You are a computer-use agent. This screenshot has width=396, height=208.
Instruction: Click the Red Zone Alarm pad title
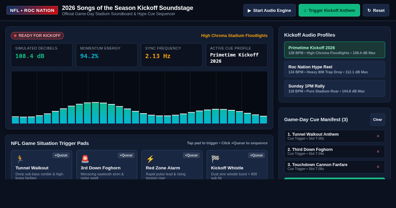[x=163, y=168]
